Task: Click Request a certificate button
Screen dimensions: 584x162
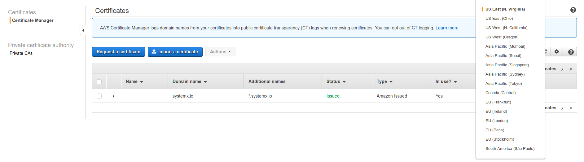Action: pyautogui.click(x=118, y=52)
